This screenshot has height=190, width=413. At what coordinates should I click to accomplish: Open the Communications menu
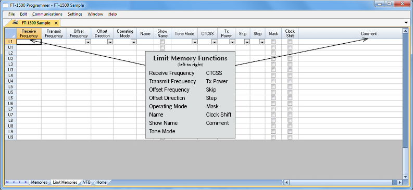pos(47,14)
